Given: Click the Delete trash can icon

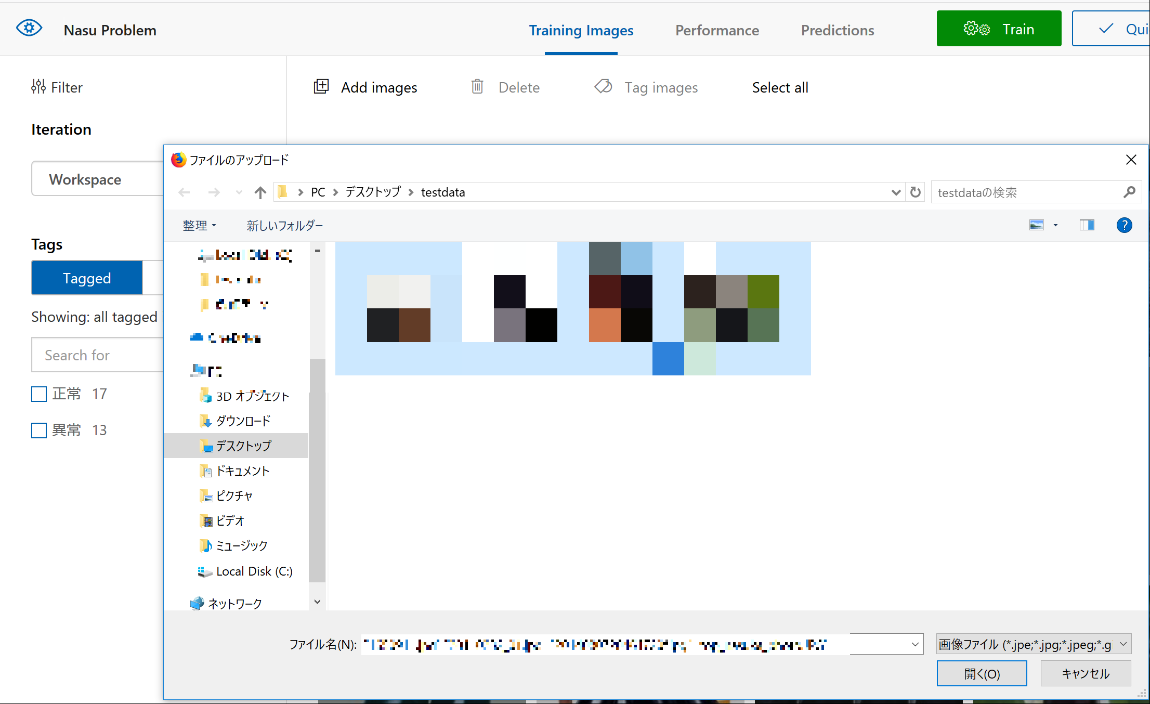Looking at the screenshot, I should coord(477,87).
